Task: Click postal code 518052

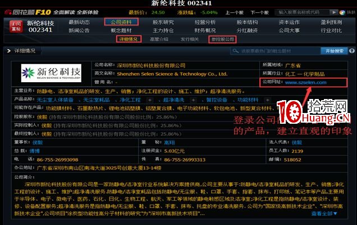Action: [292, 160]
